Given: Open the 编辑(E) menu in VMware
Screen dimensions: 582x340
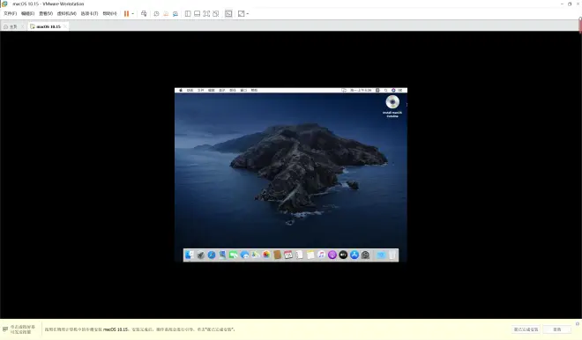Looking at the screenshot, I should (28, 14).
